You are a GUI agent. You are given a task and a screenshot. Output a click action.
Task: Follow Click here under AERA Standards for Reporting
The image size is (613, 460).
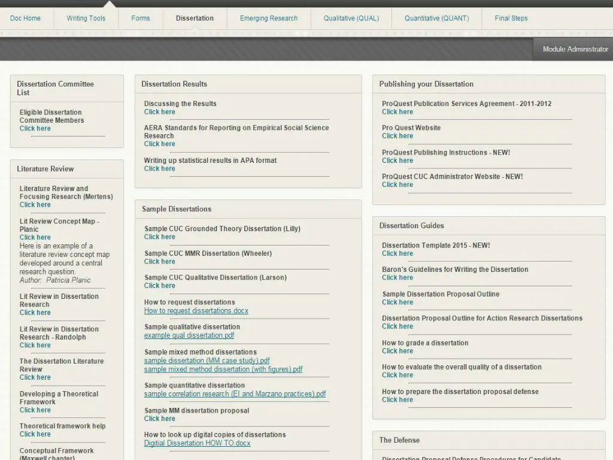(x=159, y=144)
